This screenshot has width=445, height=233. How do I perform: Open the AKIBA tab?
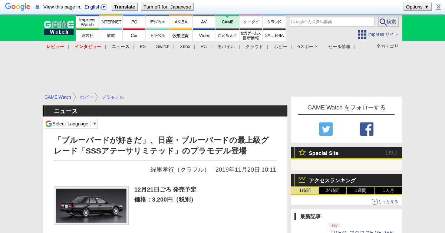(x=181, y=22)
